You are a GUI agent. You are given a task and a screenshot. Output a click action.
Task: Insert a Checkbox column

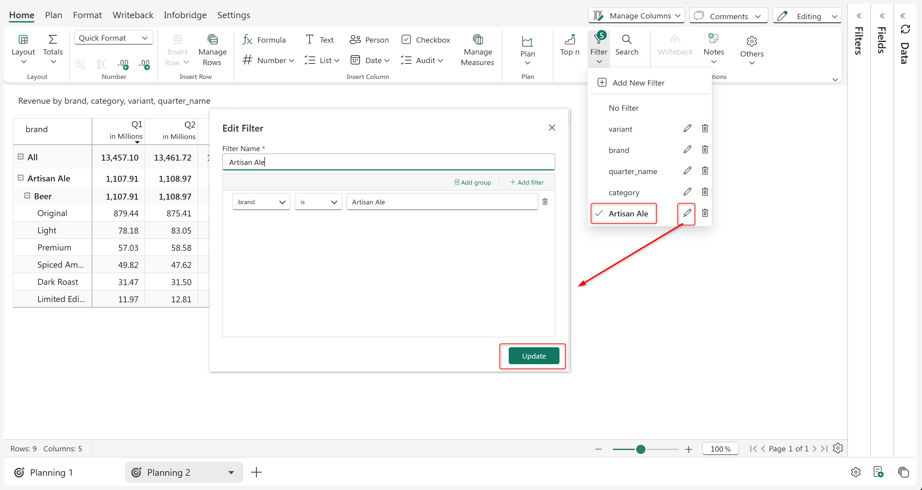point(425,40)
